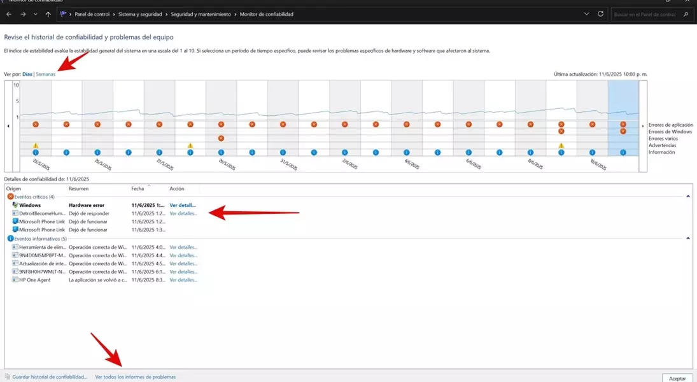Open recent locations dropdown next to forward arrow

coord(35,14)
